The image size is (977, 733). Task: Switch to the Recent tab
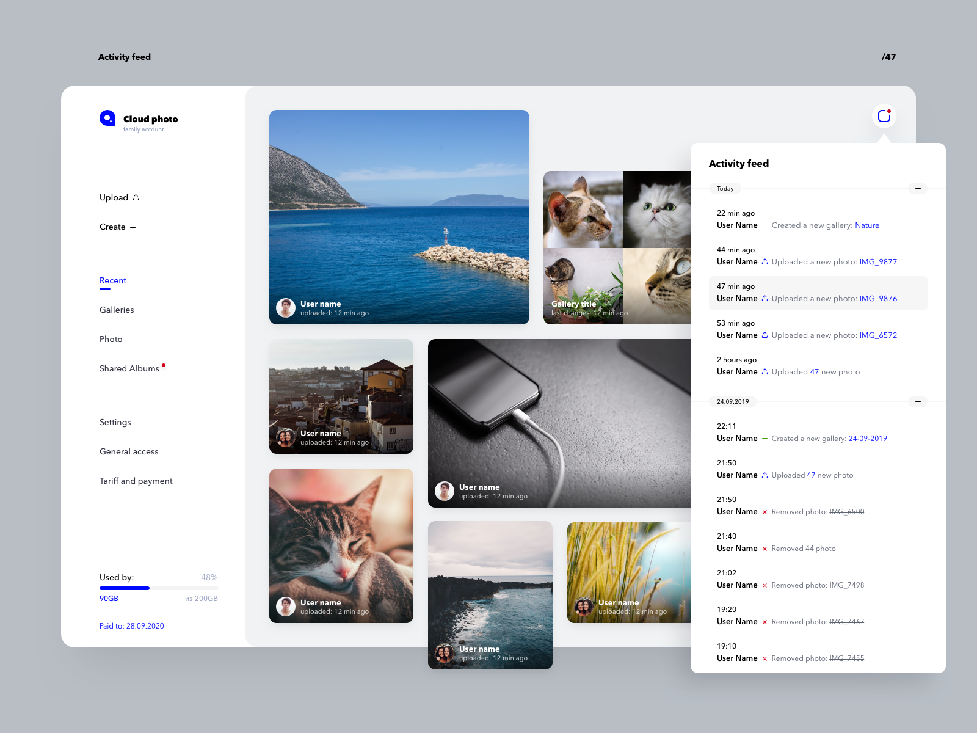[x=113, y=281]
